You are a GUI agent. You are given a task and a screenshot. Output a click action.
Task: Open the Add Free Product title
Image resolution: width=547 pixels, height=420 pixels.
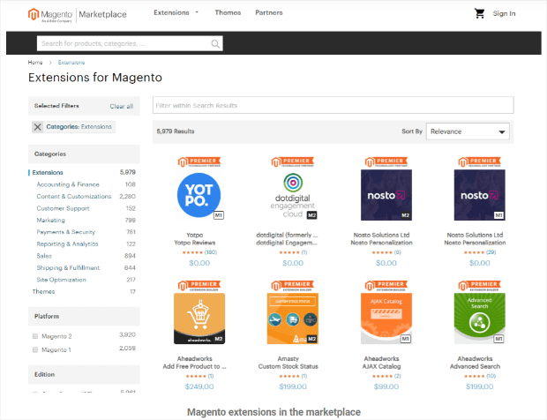[195, 366]
